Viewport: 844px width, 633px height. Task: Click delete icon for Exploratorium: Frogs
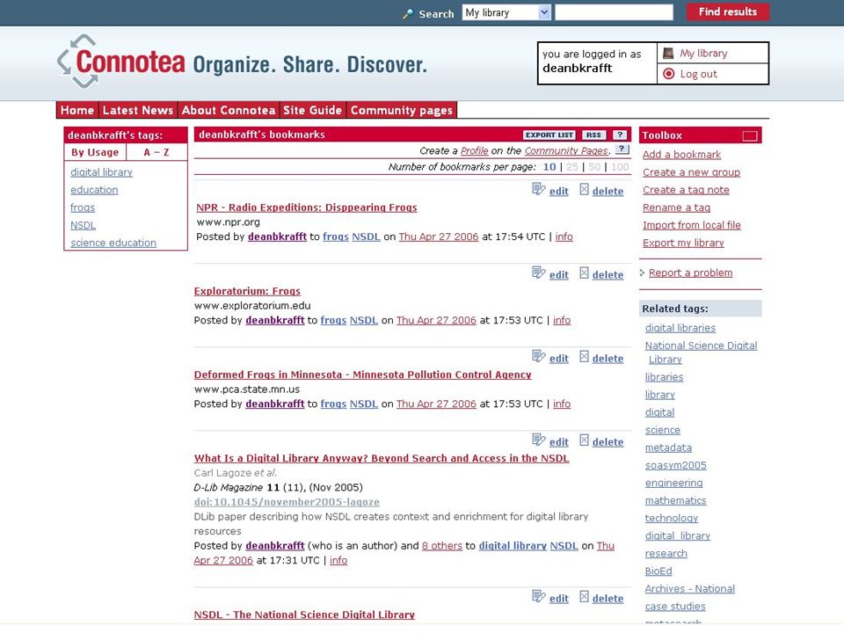(x=584, y=273)
